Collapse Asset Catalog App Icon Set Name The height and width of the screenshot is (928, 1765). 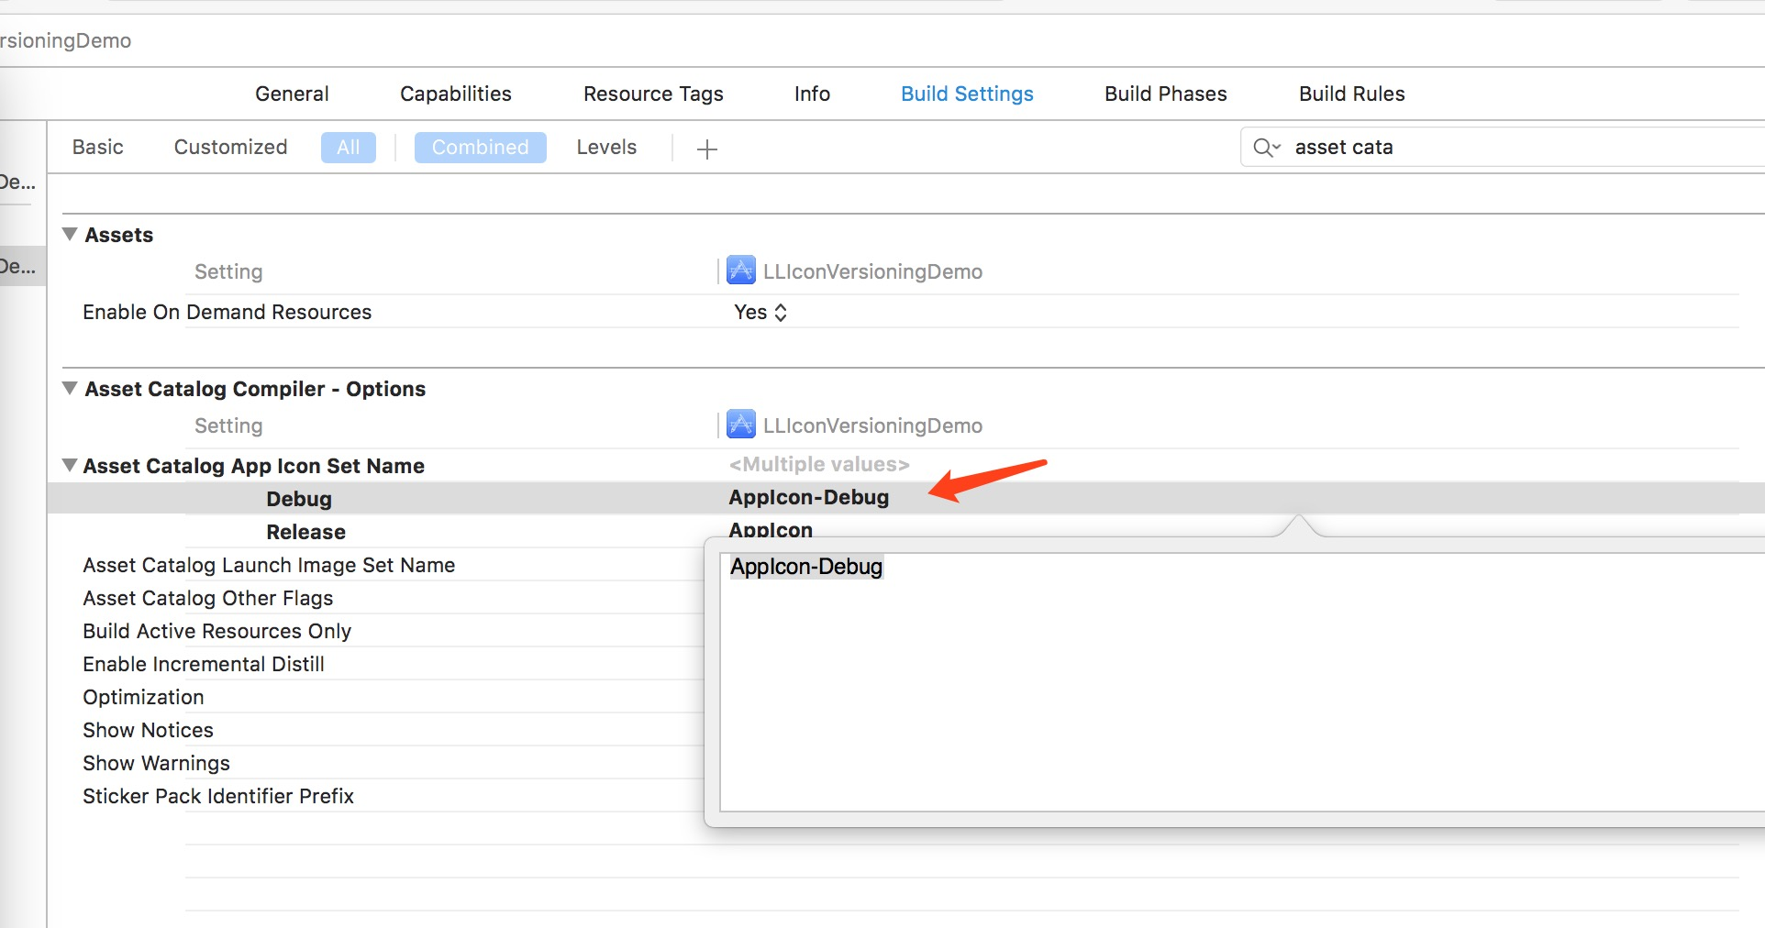tap(70, 465)
